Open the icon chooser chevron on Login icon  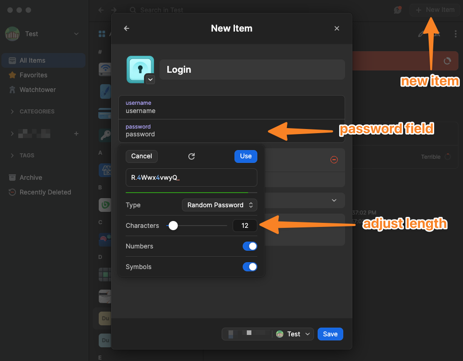click(150, 79)
